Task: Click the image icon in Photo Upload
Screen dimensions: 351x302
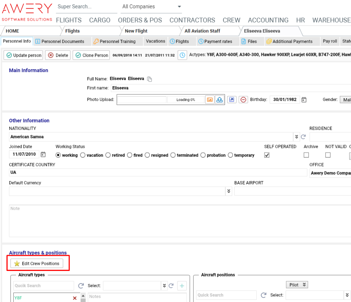Action: (x=210, y=100)
